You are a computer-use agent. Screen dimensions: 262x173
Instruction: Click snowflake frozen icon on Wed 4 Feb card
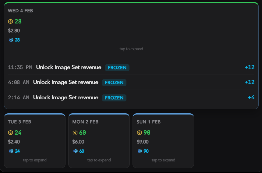point(11,40)
